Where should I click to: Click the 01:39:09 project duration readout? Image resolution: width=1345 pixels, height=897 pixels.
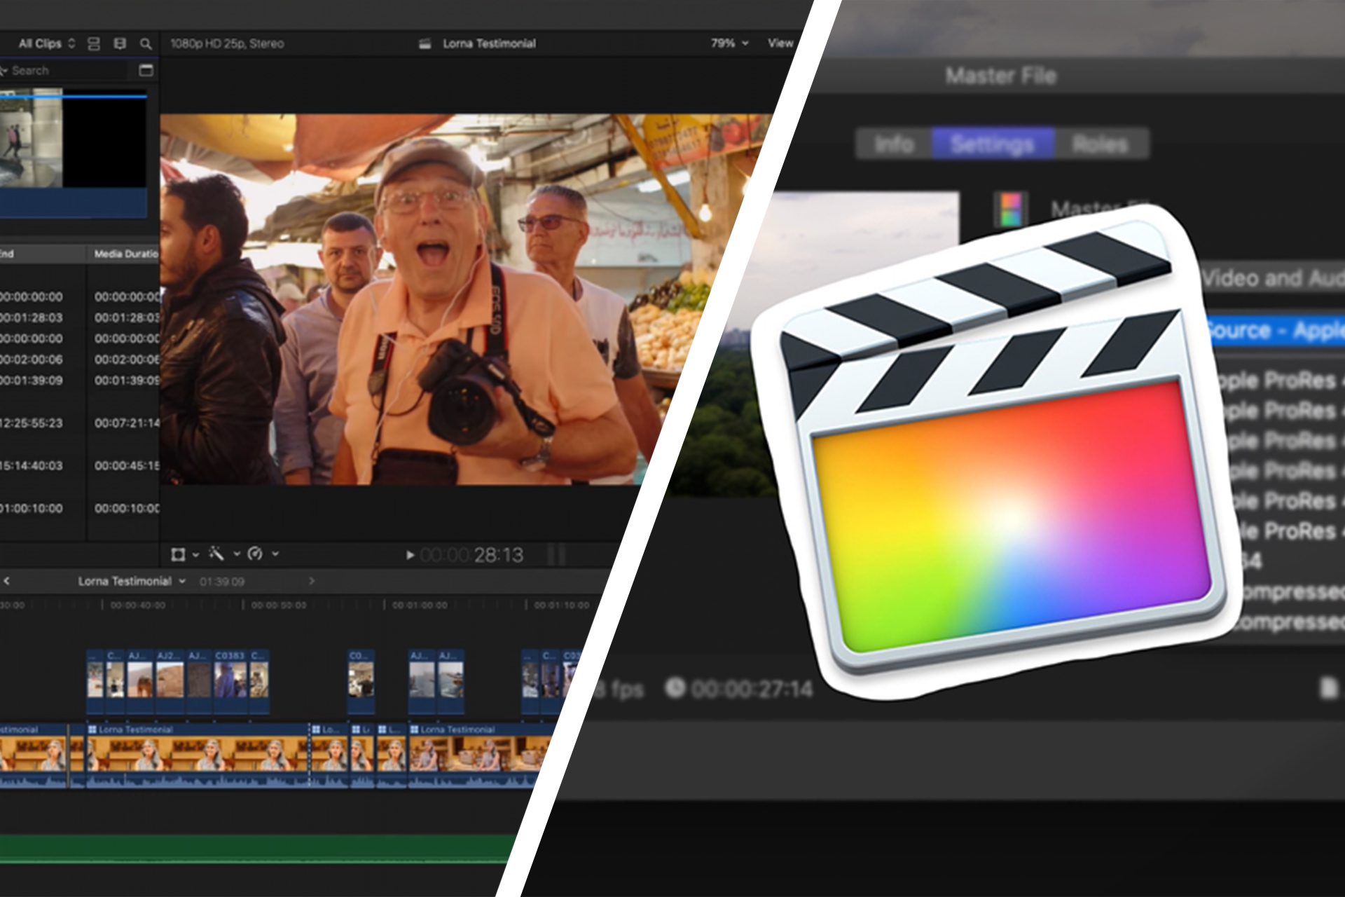click(x=221, y=582)
